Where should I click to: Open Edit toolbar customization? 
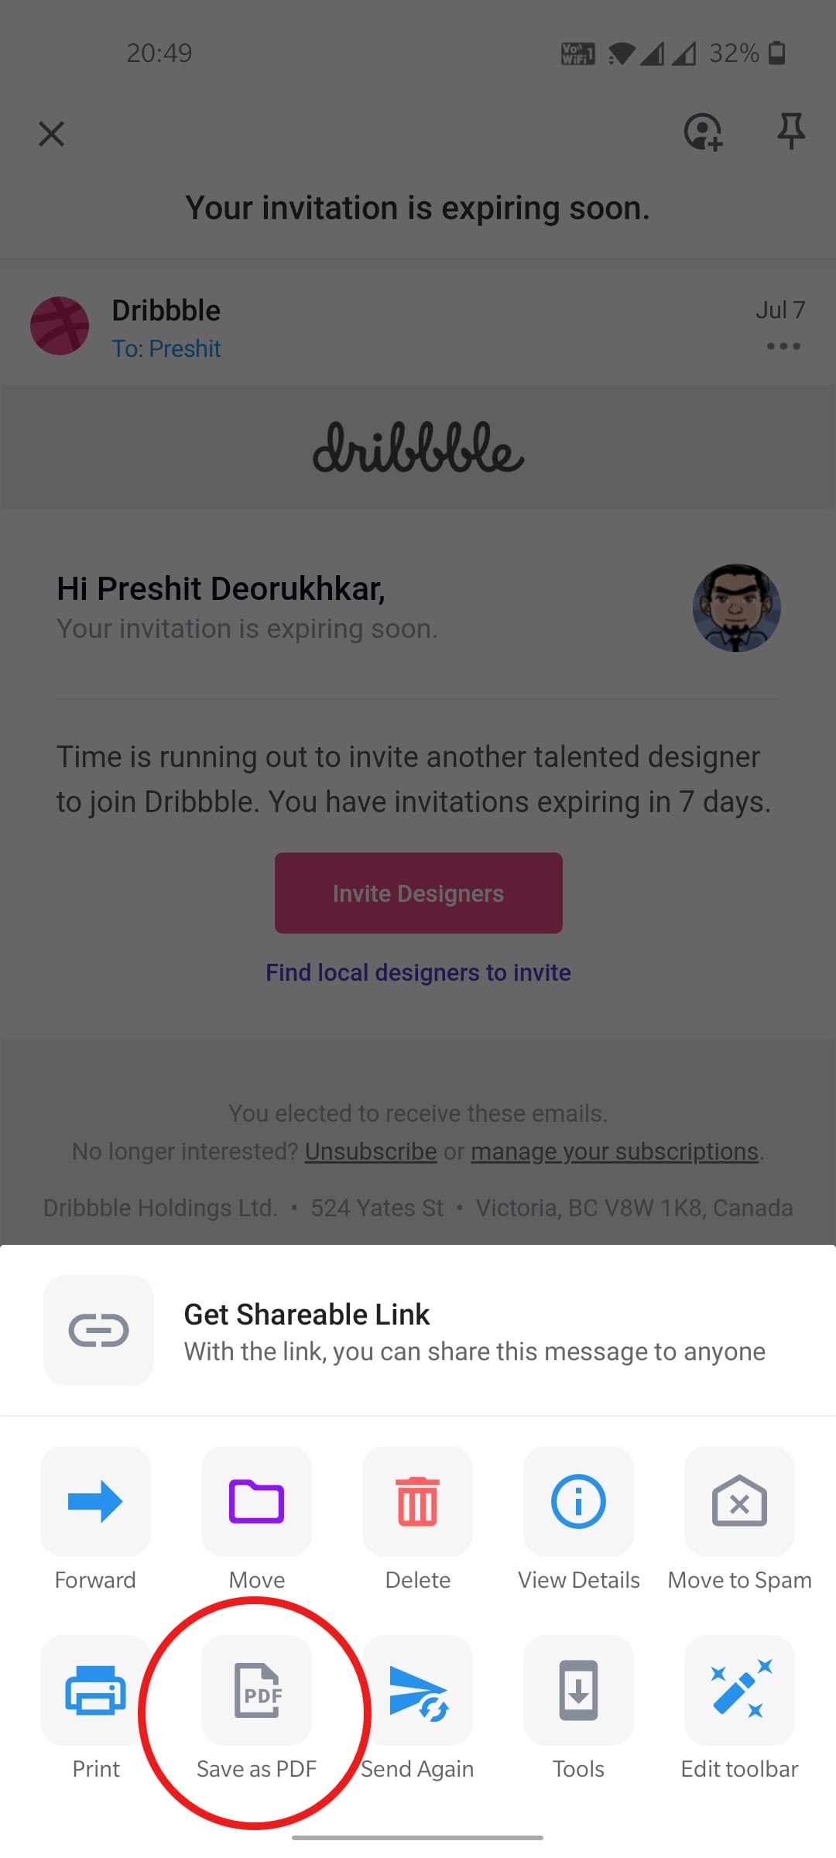point(739,1690)
